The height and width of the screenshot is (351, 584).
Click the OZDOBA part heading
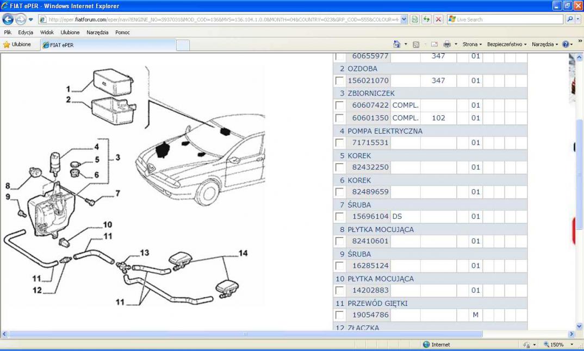(362, 68)
